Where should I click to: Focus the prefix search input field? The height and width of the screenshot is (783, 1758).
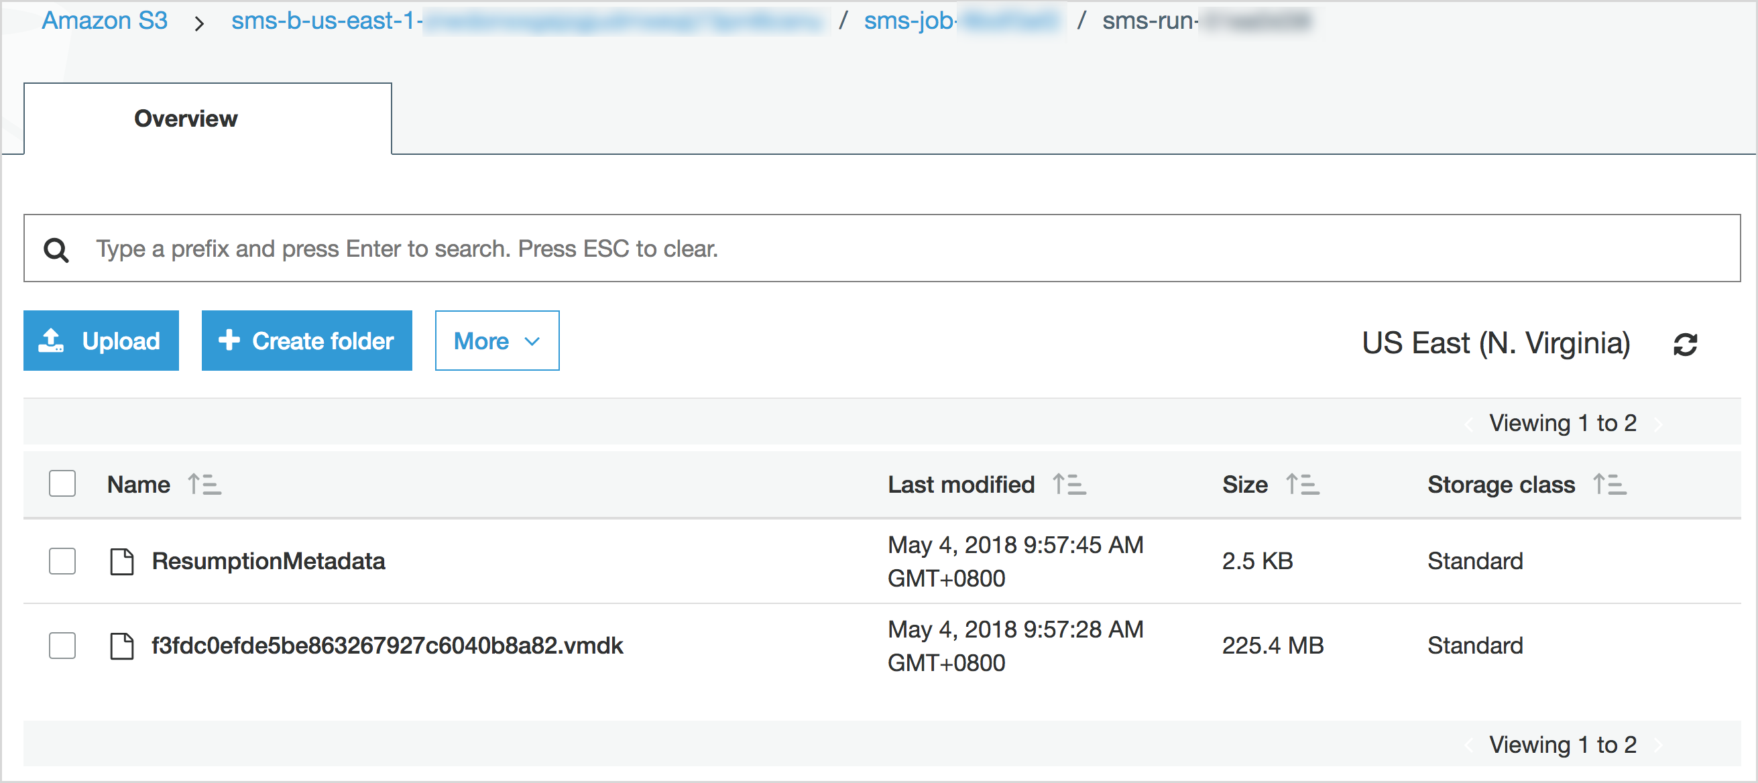pyautogui.click(x=887, y=248)
